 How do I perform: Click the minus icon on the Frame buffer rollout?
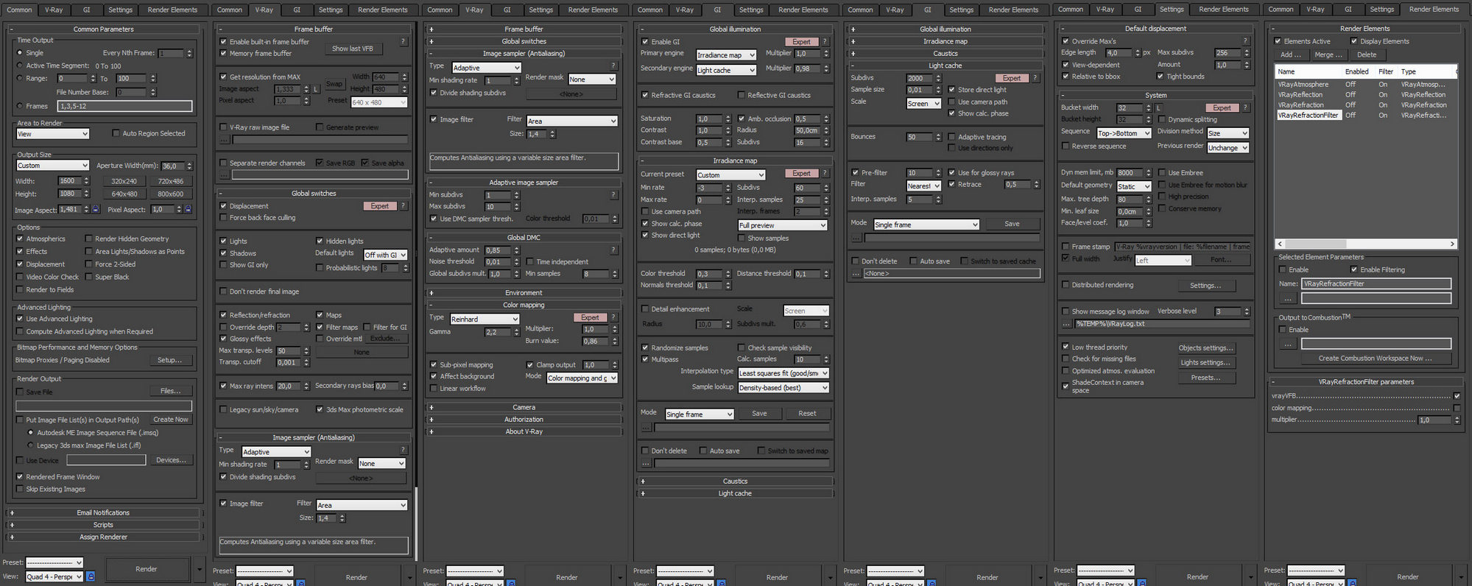coord(221,29)
